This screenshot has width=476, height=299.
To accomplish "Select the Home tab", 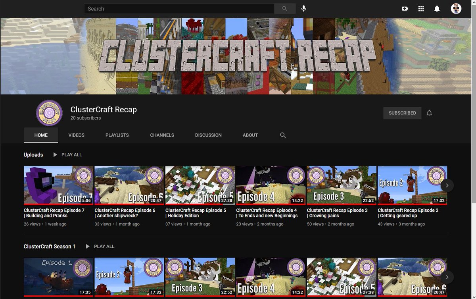I will (x=41, y=135).
